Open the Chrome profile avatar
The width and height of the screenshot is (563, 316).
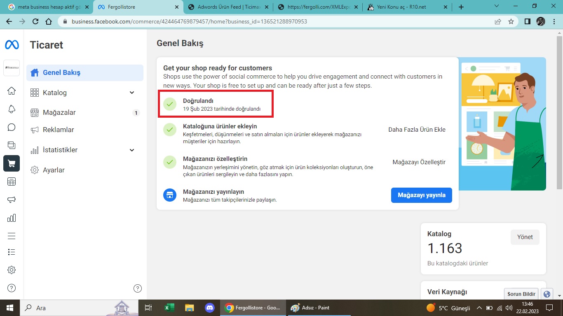[x=541, y=21]
